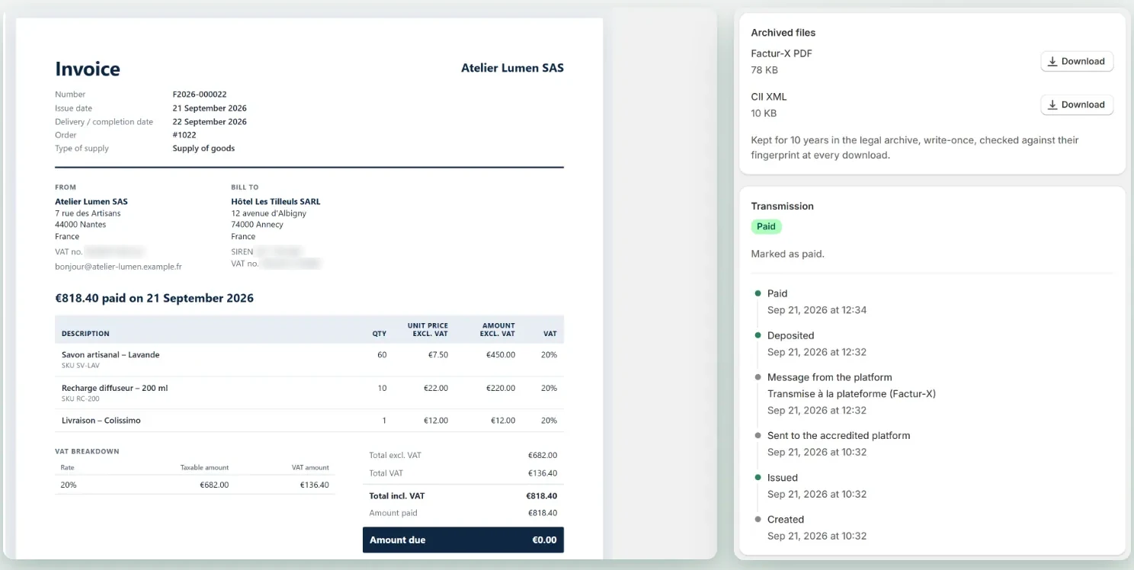Click the Invoice heading
Image resolution: width=1134 pixels, height=570 pixels.
click(88, 69)
